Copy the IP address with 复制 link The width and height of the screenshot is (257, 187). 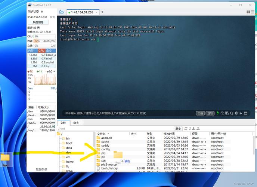(x=52, y=17)
